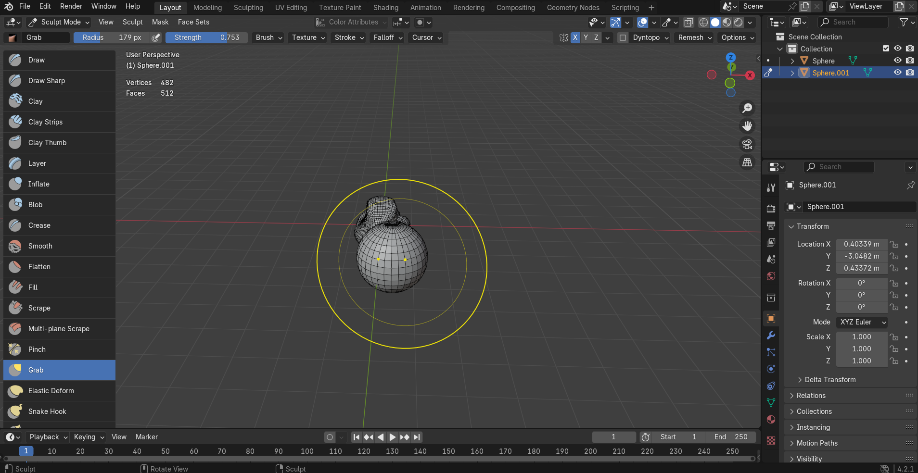The height and width of the screenshot is (473, 918).
Task: Select the Snake Hook brush
Action: [59, 411]
